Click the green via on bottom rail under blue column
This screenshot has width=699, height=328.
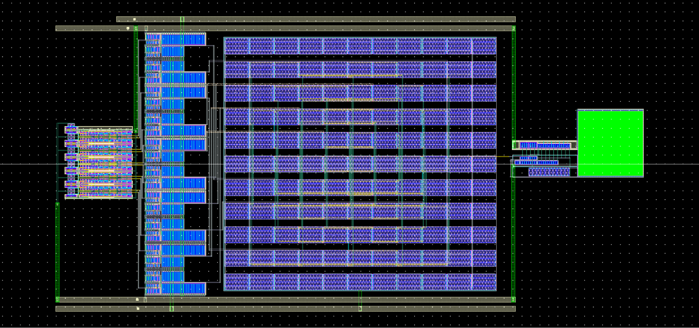coord(171,309)
